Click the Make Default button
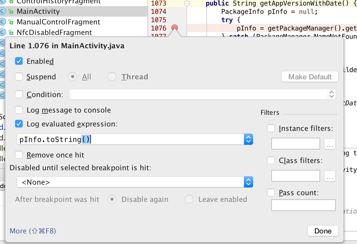This screenshot has width=357, height=244. pos(310,77)
